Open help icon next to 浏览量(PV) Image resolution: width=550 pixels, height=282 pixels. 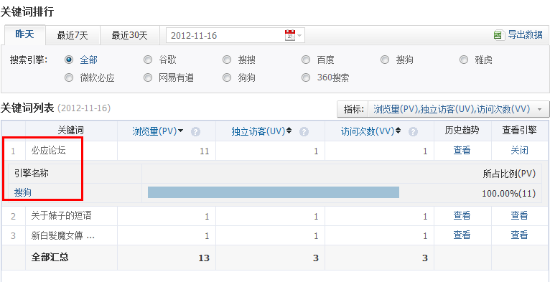click(x=196, y=132)
